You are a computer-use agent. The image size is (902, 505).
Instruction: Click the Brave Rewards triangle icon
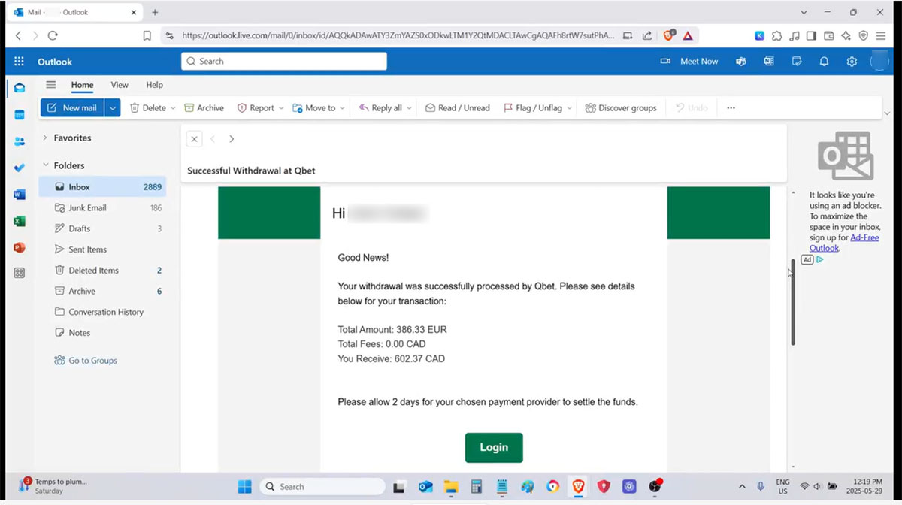point(687,35)
